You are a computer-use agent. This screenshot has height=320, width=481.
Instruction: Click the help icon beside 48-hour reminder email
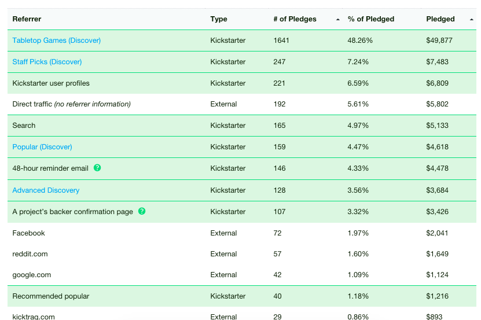pyautogui.click(x=97, y=168)
